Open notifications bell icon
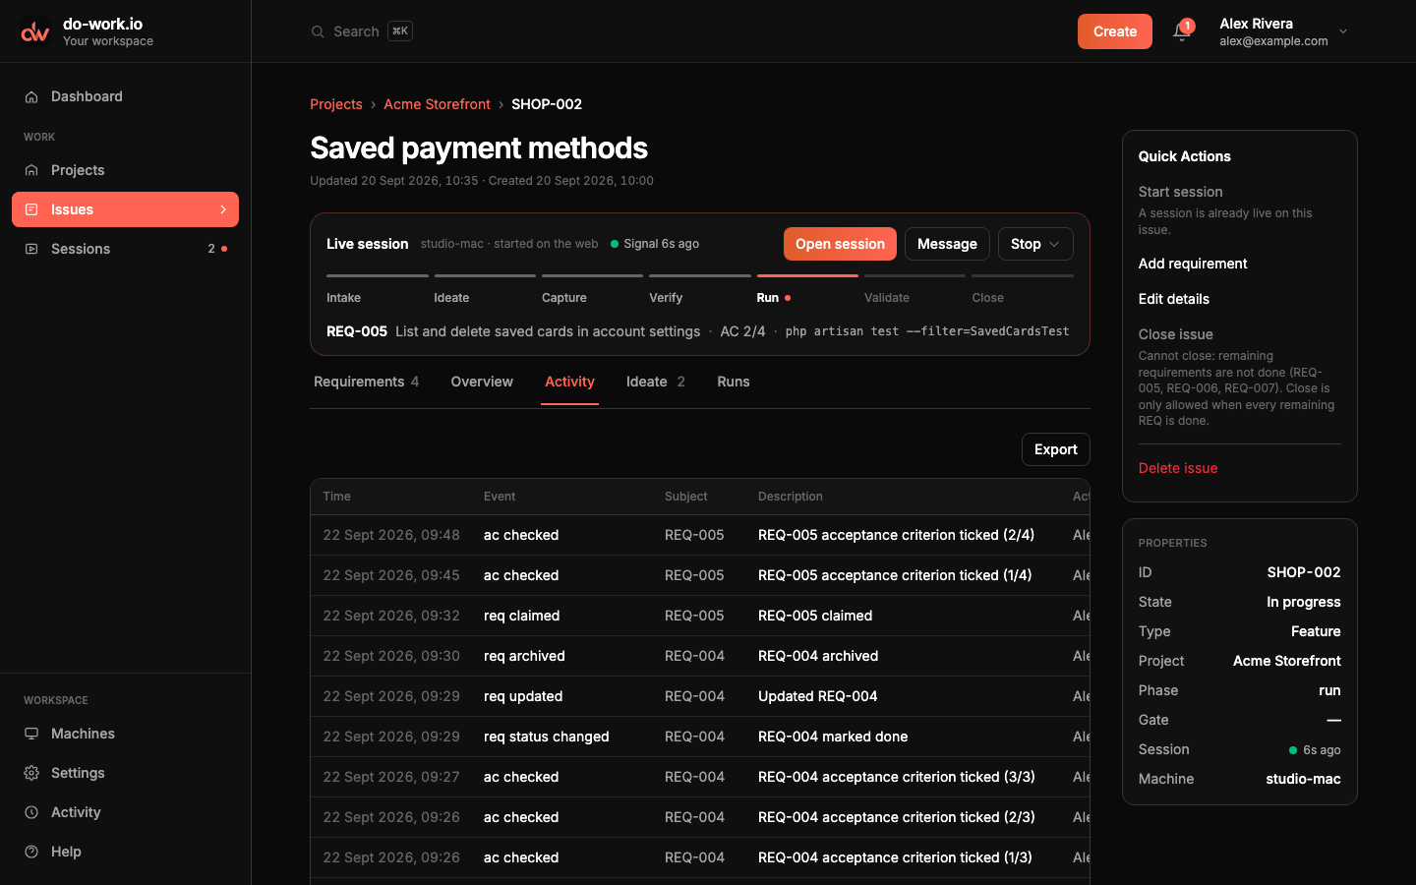This screenshot has width=1416, height=885. (x=1181, y=31)
